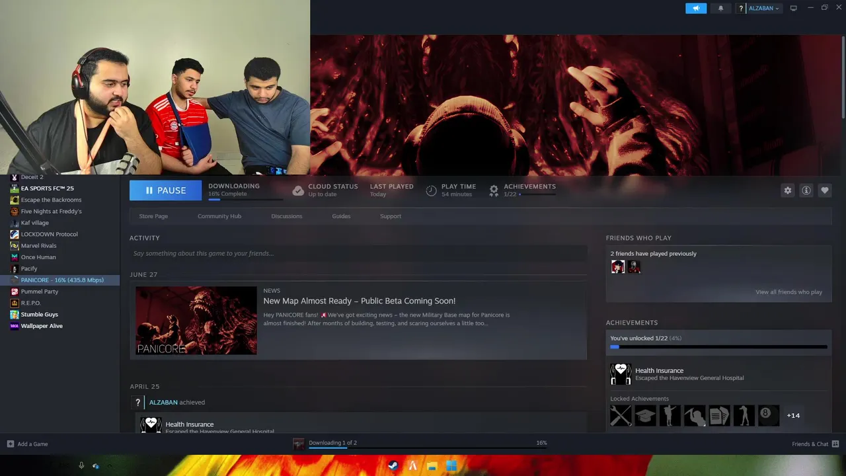Image resolution: width=846 pixels, height=476 pixels.
Task: View locked documents achievement
Action: [x=719, y=416]
